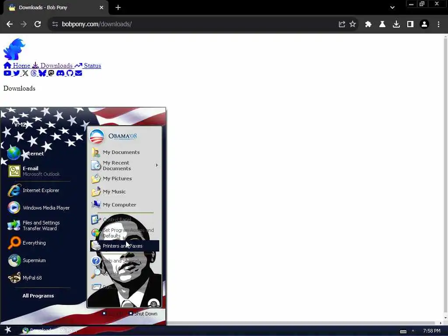
Task: Expand the tab search chevron
Action: 392,7
